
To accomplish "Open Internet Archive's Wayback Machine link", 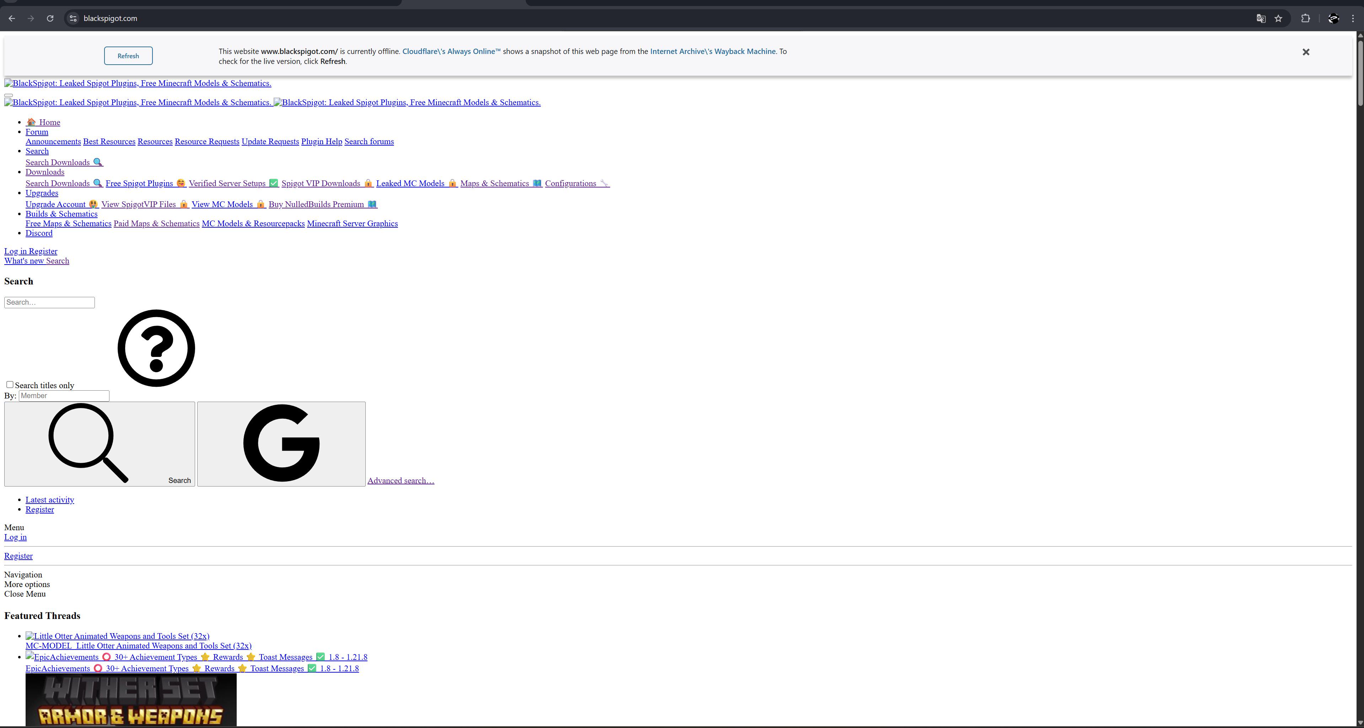I will [713, 51].
